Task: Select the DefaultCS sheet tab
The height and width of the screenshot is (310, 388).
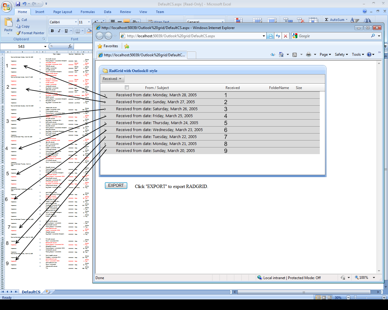Action: pyautogui.click(x=31, y=292)
